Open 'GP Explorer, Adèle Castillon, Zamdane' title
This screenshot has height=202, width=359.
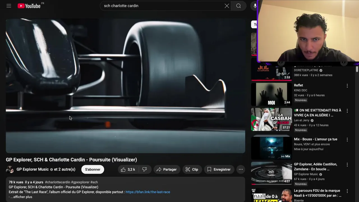pyautogui.click(x=316, y=167)
